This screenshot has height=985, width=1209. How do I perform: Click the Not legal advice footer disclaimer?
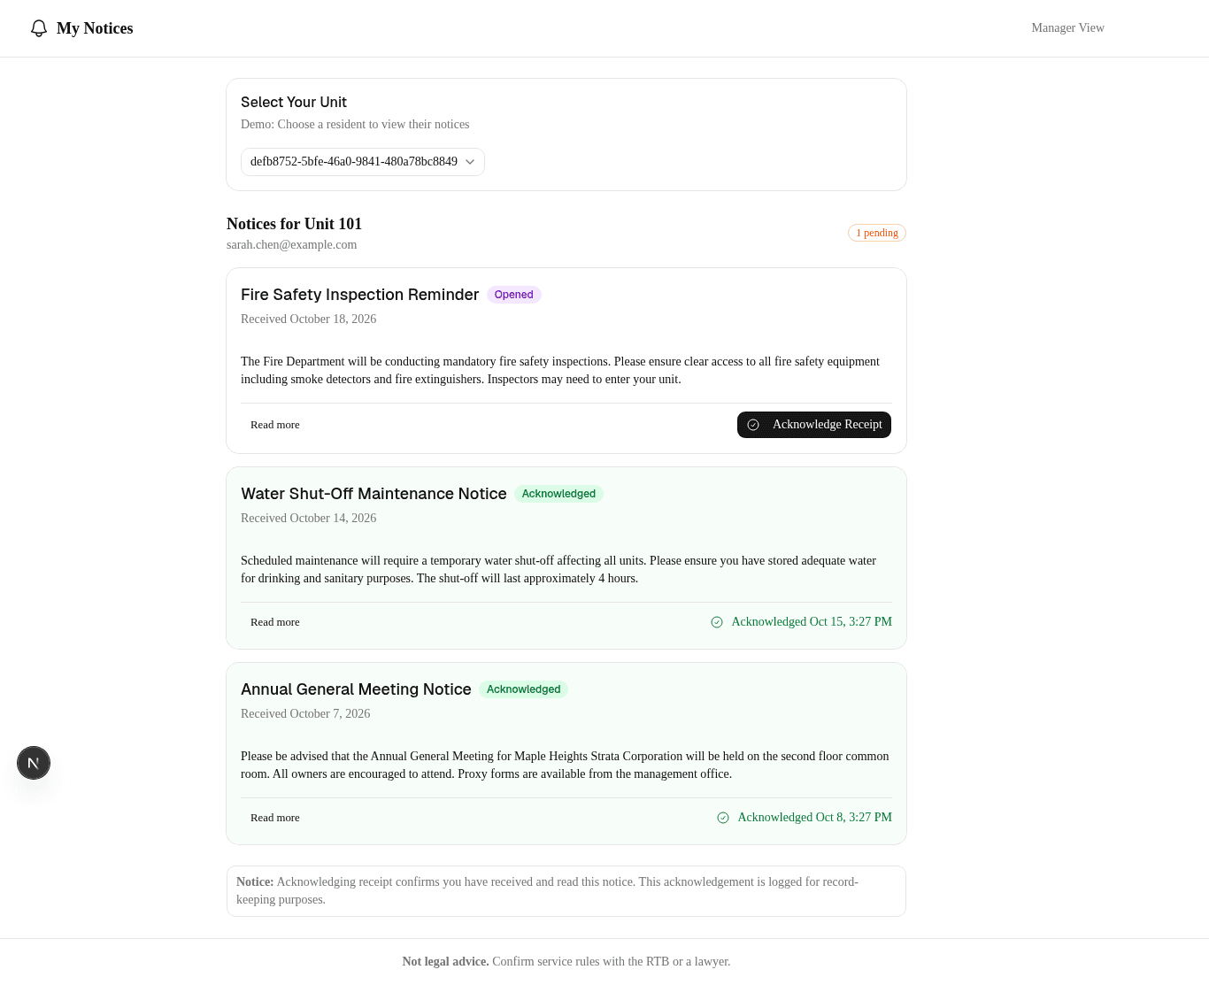click(x=566, y=962)
